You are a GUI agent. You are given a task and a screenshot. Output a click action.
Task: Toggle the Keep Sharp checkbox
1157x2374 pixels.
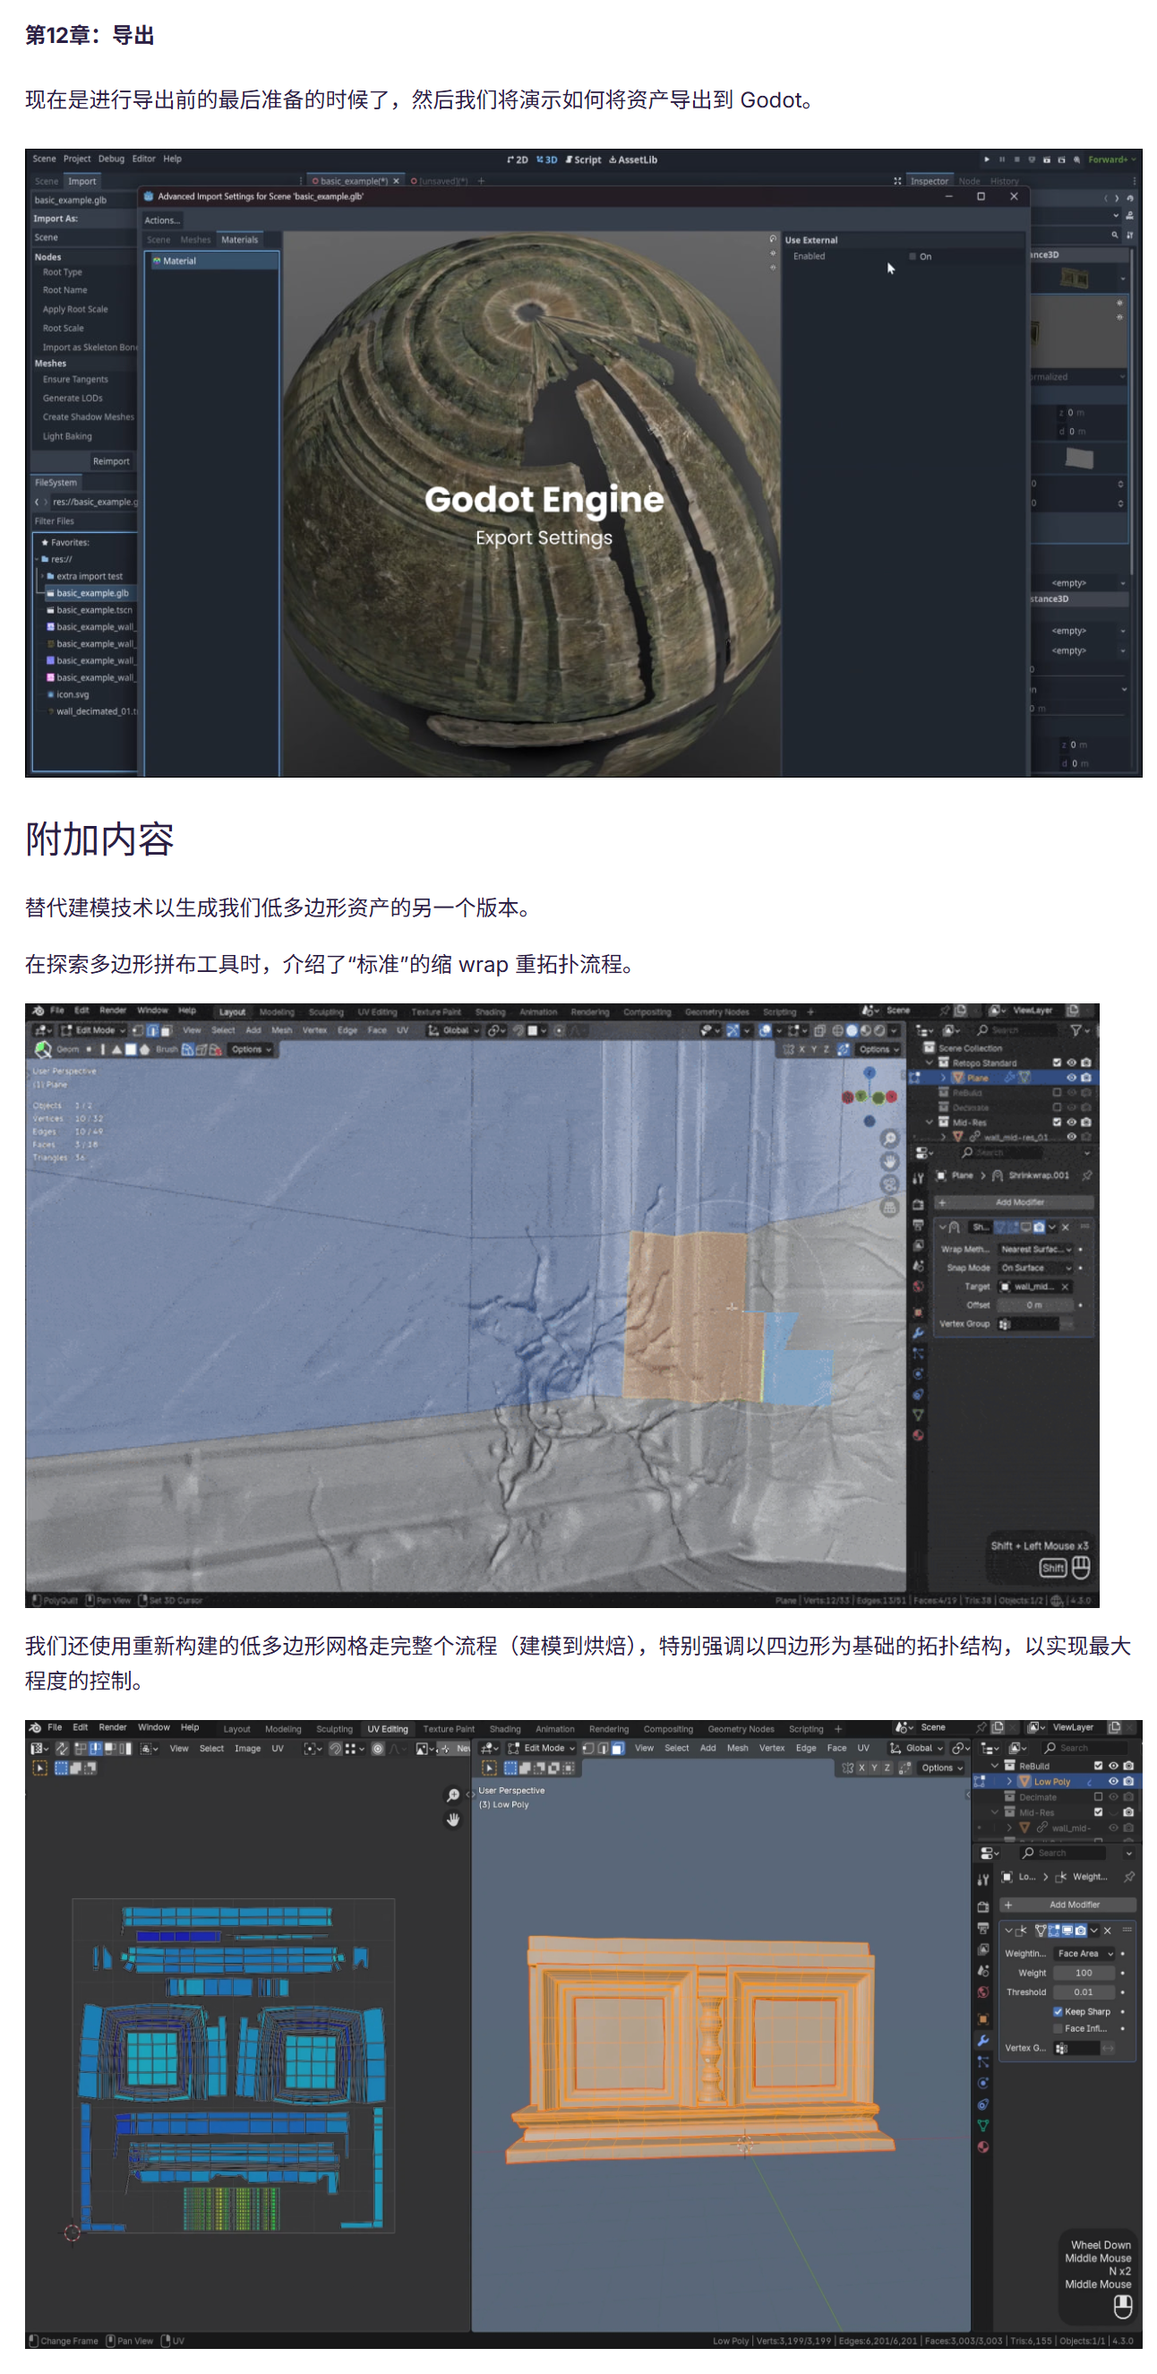pyautogui.click(x=1058, y=2012)
